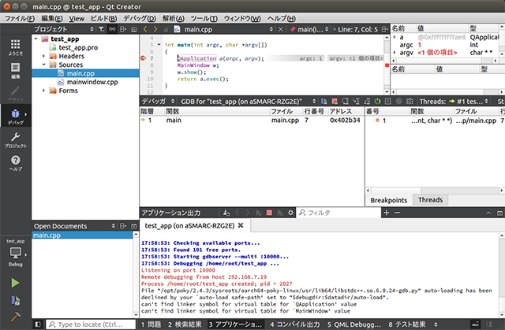This screenshot has height=330, width=505.
Task: Open the ビルド(B) menu
Action: (103, 18)
